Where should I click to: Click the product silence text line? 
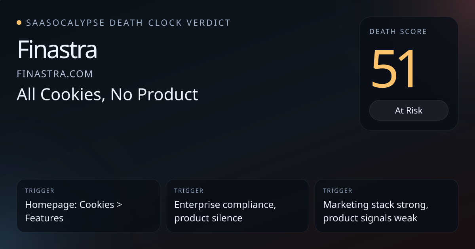click(x=208, y=218)
